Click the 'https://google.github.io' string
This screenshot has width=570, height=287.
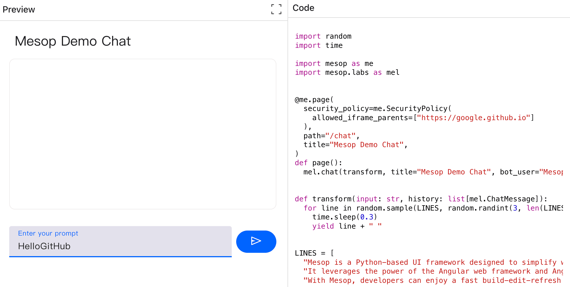pos(473,118)
